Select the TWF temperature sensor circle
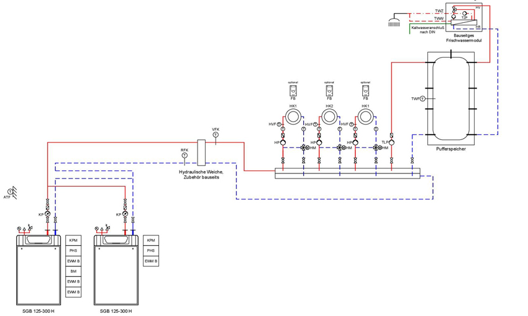528x316 pixels. click(422, 99)
